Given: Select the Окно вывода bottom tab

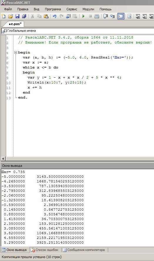Looking at the screenshot, I should (14, 250).
